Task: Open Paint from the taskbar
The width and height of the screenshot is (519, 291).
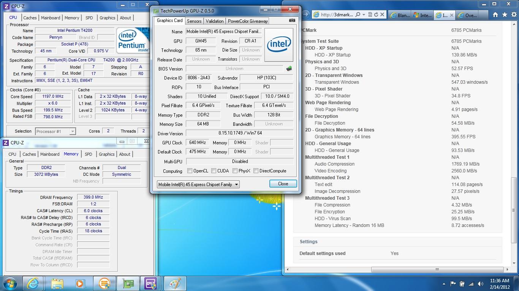Action: tap(175, 283)
